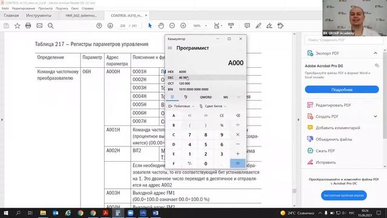Expand the Создать PDF chevron
The width and height of the screenshot is (387, 218).
[376, 116]
